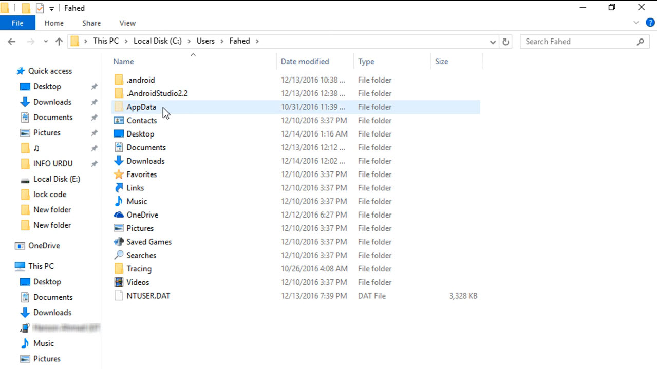This screenshot has height=369, width=657.
Task: Open Music under This PC in sidebar
Action: [43, 343]
